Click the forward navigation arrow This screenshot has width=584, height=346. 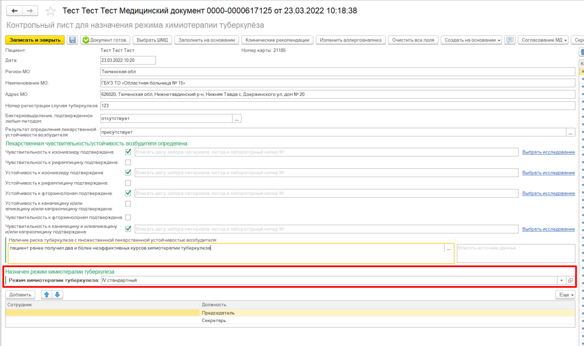click(30, 11)
